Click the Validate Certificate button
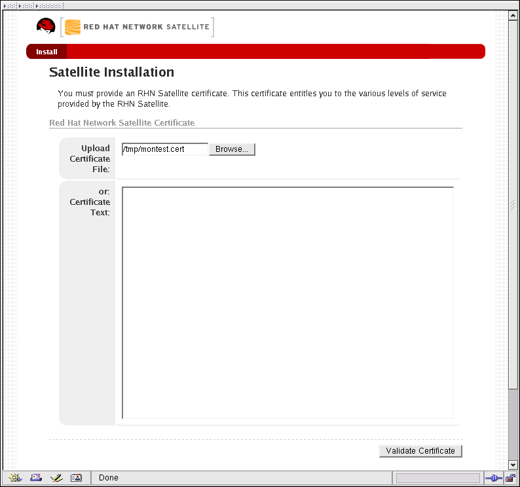 [420, 451]
